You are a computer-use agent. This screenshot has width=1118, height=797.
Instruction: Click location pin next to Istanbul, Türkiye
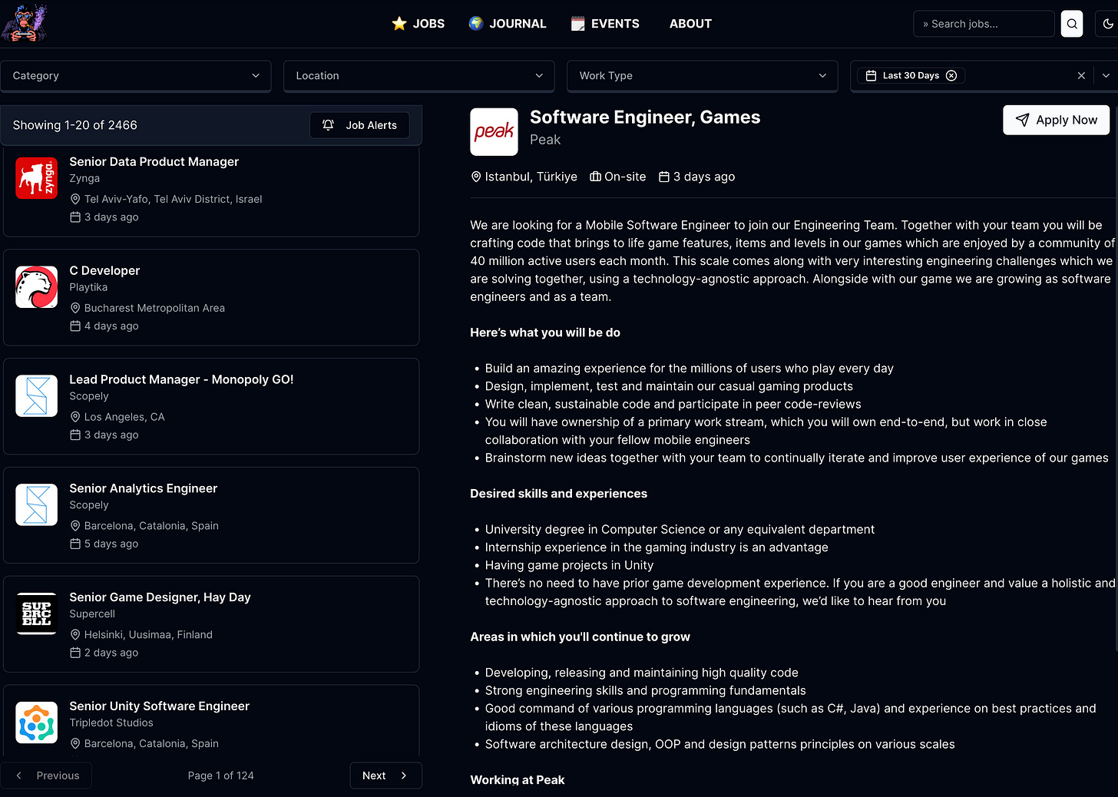point(476,177)
